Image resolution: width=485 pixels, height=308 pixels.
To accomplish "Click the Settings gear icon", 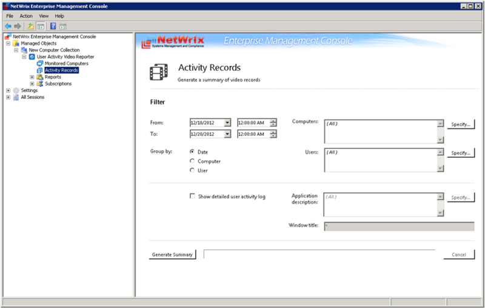I will (x=16, y=90).
